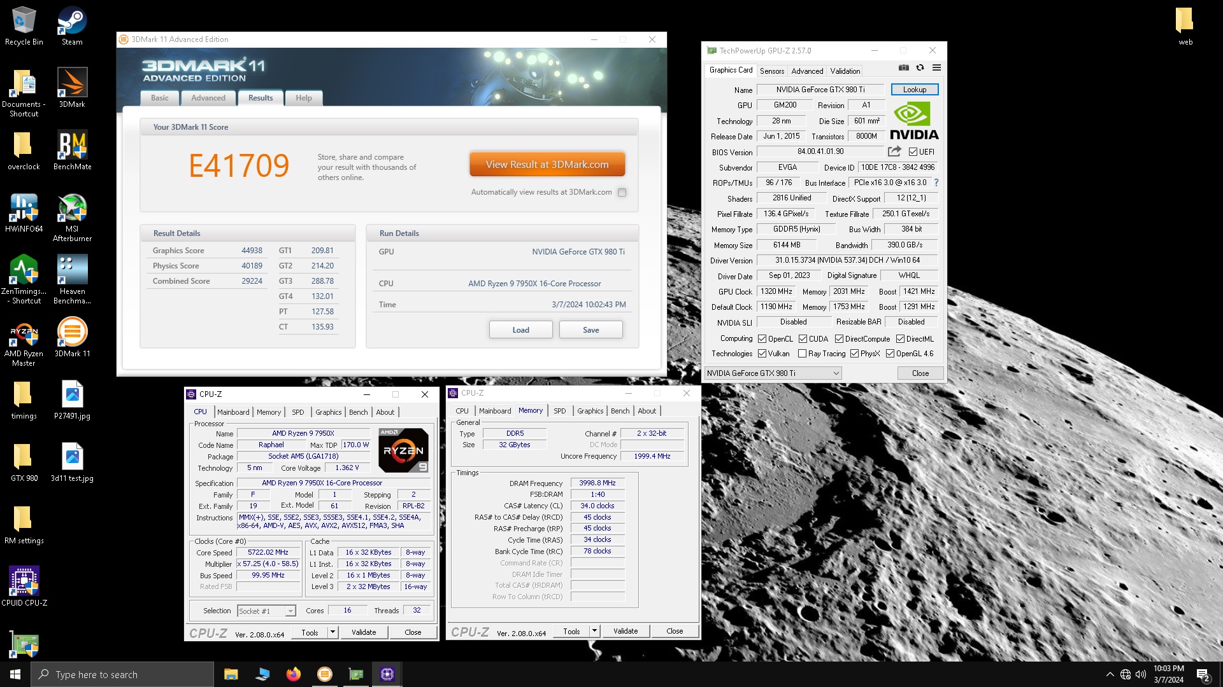
Task: Click the Tools button in CPU-Z Memory window
Action: [x=571, y=631]
